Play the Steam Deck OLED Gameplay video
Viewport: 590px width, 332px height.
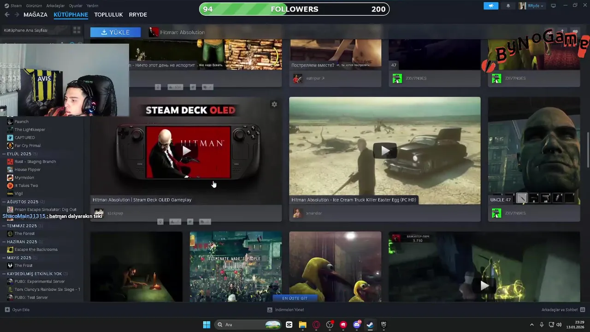point(186,151)
